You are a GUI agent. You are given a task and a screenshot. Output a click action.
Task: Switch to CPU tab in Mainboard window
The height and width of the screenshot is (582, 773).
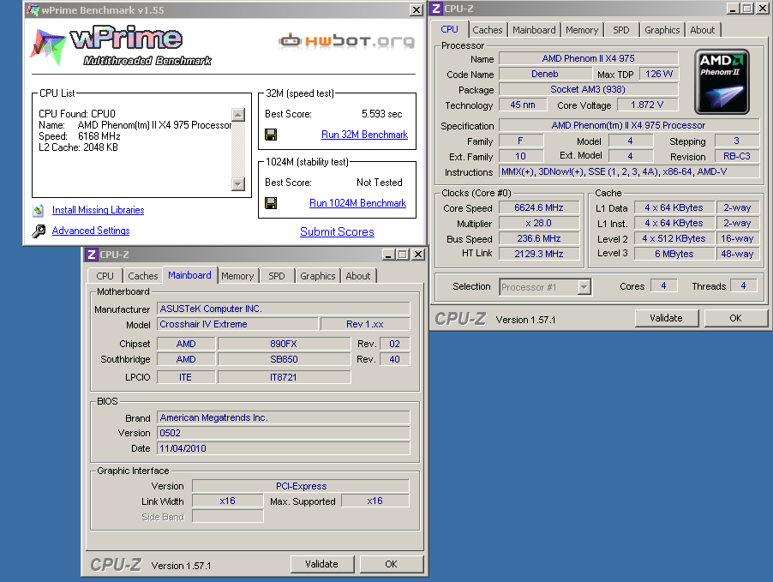pyautogui.click(x=105, y=276)
